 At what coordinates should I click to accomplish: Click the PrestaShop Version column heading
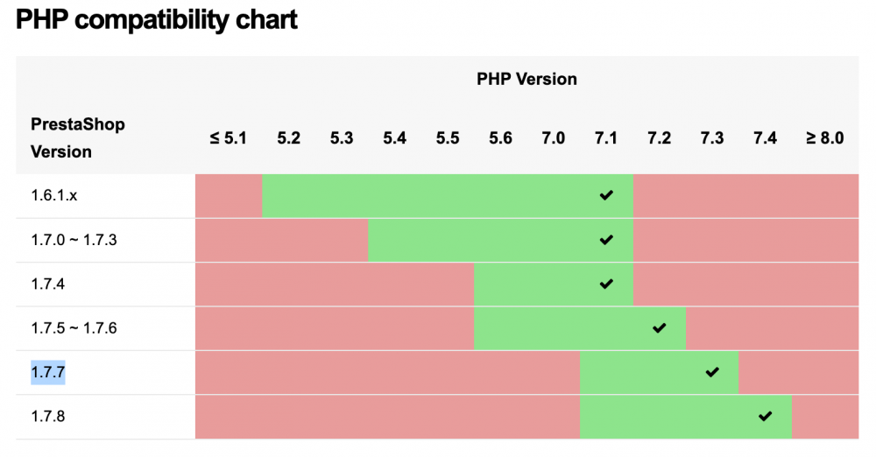tap(77, 137)
